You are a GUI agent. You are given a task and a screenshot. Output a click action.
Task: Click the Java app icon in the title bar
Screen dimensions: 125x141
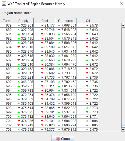pos(4,4)
